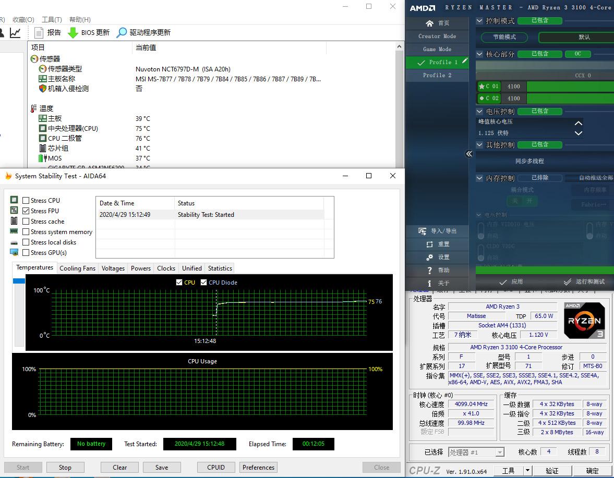The image size is (614, 478).
Task: Open 帮助 help question-mark in Ryzen Master sidebar
Action: pyautogui.click(x=437, y=271)
